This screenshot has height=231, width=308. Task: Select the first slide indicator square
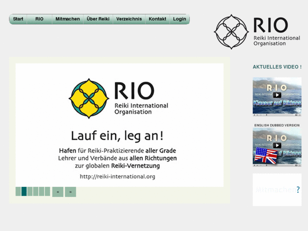point(18,191)
